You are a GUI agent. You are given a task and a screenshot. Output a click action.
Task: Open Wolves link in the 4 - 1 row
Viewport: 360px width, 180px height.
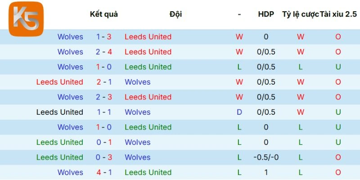[x=70, y=172]
